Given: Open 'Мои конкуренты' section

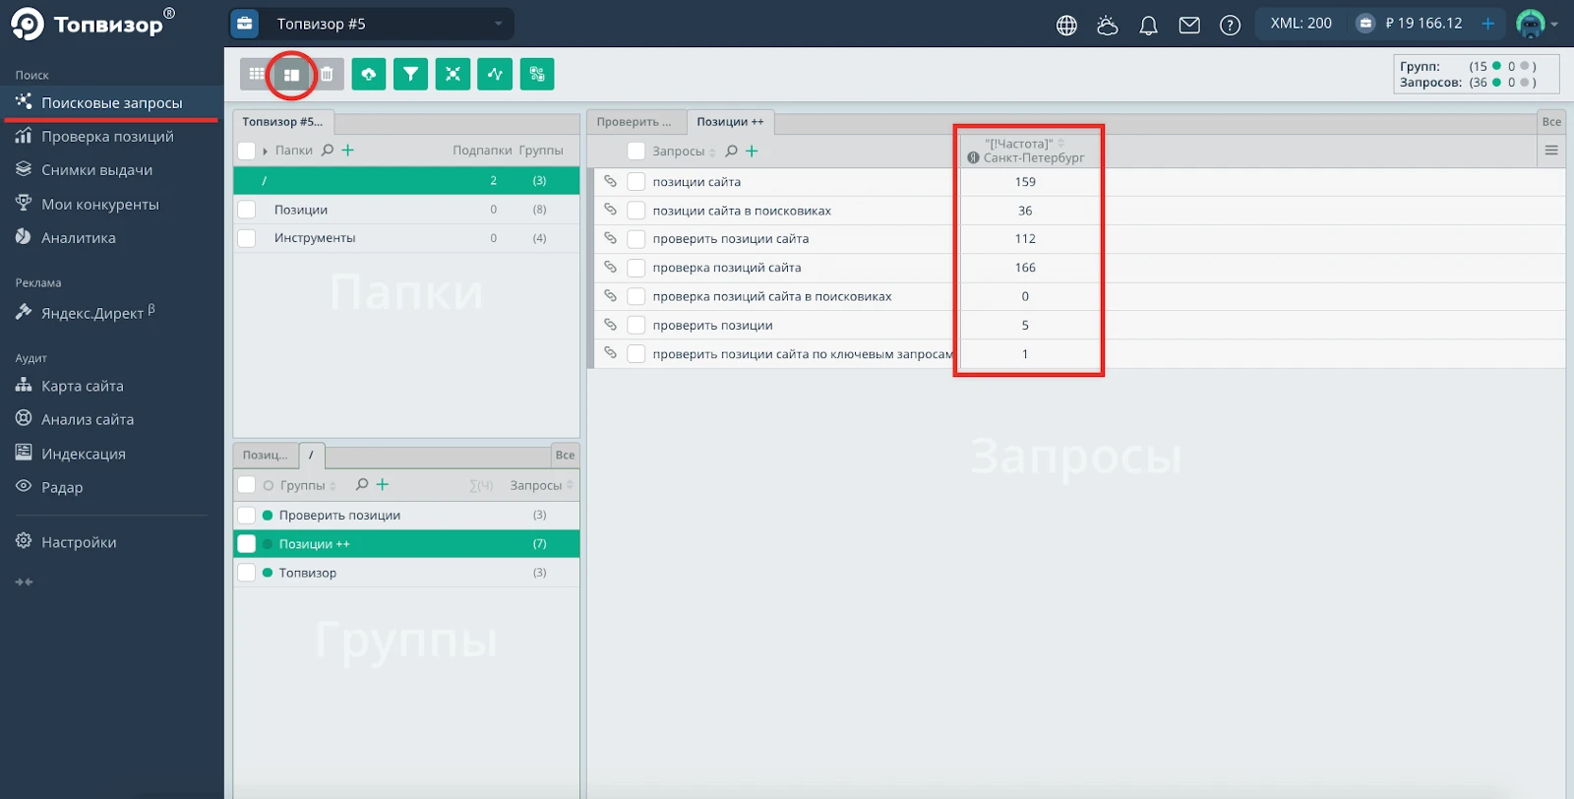Looking at the screenshot, I should coord(99,204).
